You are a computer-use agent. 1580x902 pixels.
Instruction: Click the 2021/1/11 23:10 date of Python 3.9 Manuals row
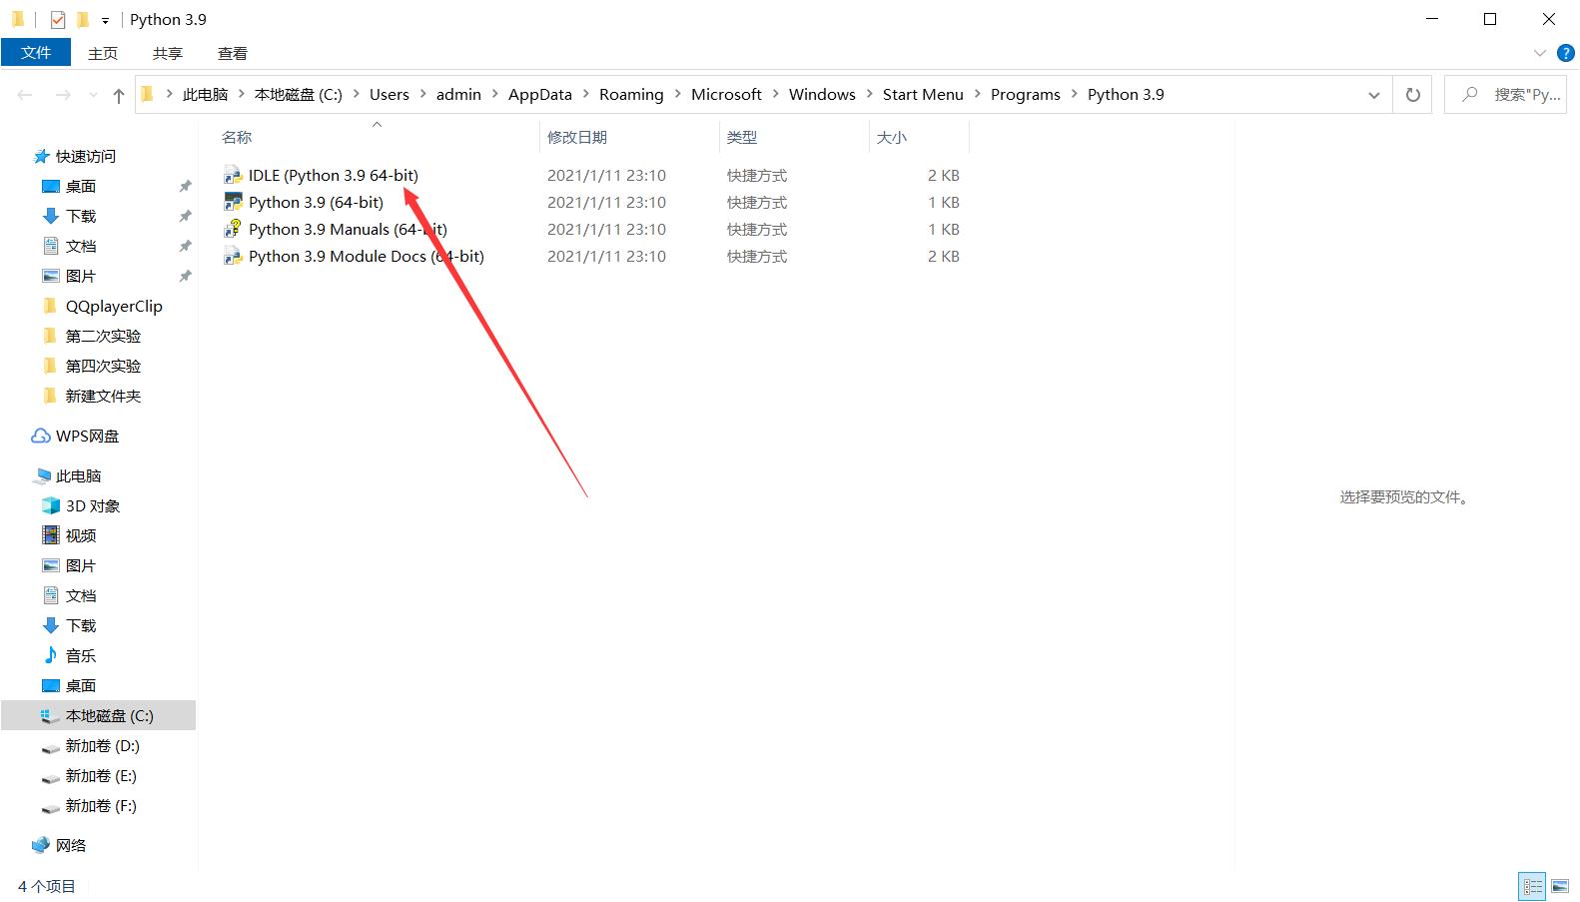606,230
